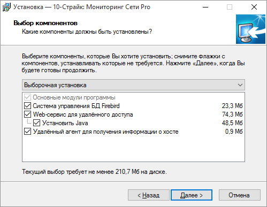
Task: Uncheck Установить Java checkbox
Action: coord(36,123)
